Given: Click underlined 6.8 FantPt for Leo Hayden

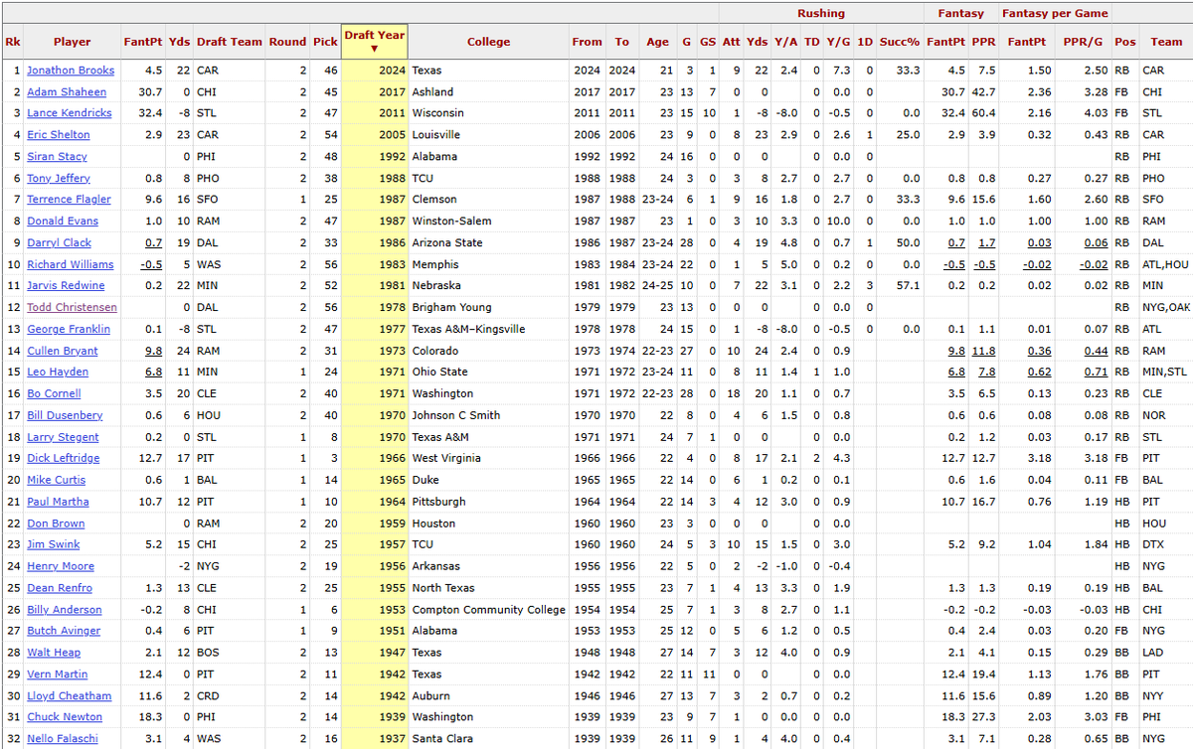Looking at the screenshot, I should tap(153, 373).
